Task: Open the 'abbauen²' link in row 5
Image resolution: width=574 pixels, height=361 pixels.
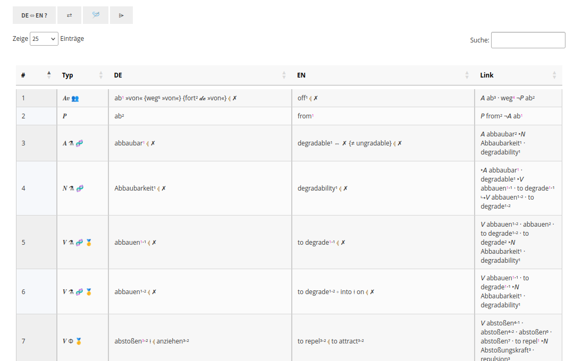Action: [x=537, y=224]
